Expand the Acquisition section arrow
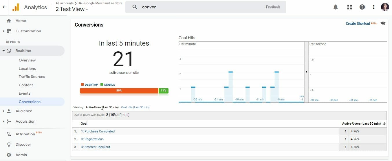Viewport: 392px width, 161px height. [x=3, y=121]
